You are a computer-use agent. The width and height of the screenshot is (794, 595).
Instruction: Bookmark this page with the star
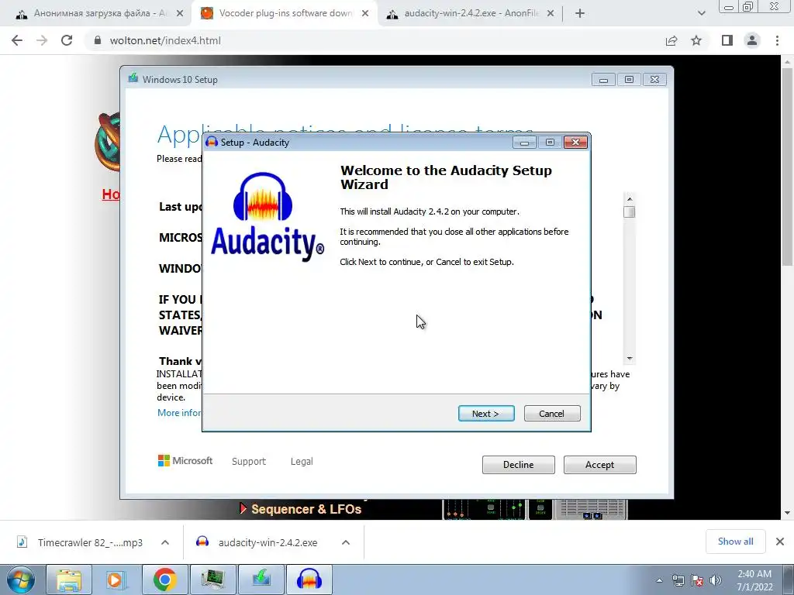click(696, 40)
